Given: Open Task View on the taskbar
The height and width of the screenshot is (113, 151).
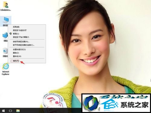Looking at the screenshot, I should pyautogui.click(x=10, y=111).
